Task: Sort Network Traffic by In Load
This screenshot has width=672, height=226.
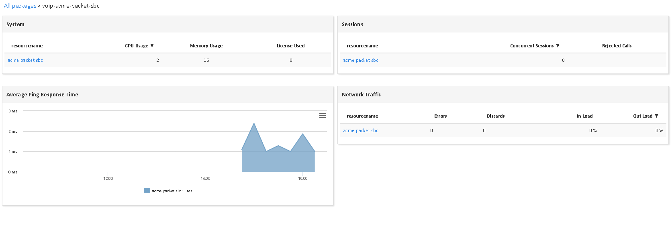Action: click(x=584, y=116)
